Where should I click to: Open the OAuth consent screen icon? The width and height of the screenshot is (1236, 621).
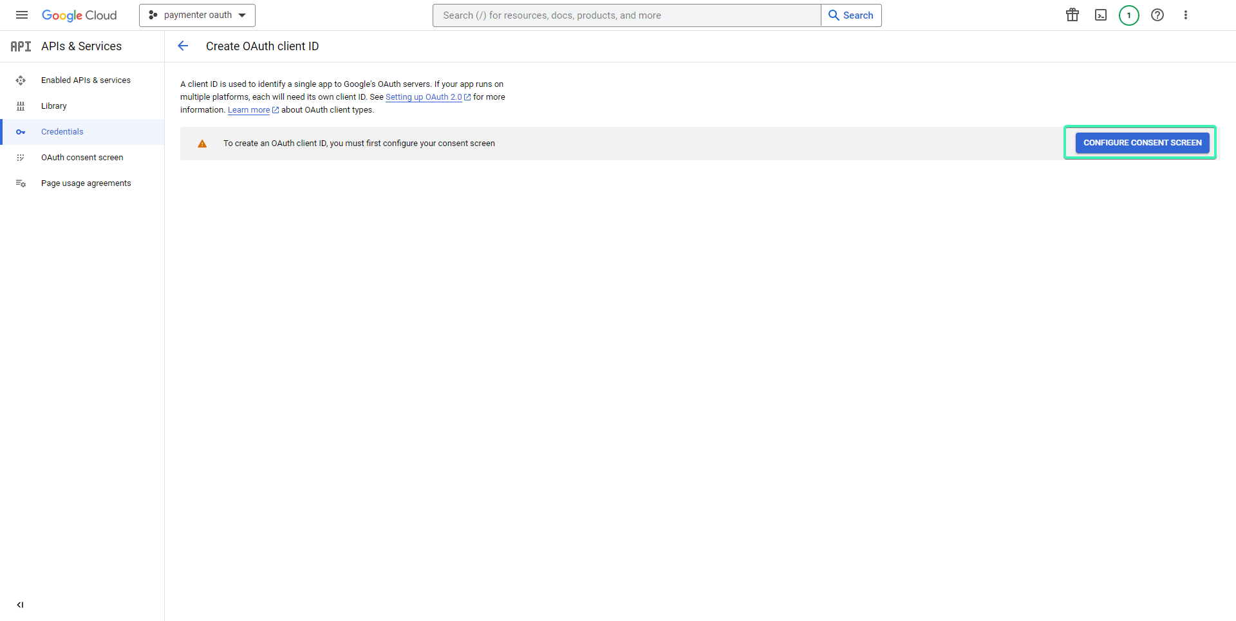pos(21,157)
